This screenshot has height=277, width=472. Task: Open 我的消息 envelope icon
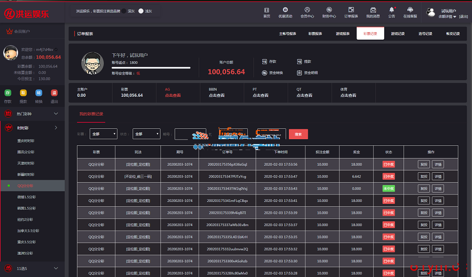click(373, 10)
